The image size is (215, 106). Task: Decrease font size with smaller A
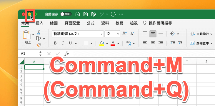click(x=132, y=34)
